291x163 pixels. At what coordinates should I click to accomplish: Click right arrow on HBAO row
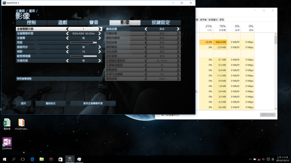coord(178,79)
